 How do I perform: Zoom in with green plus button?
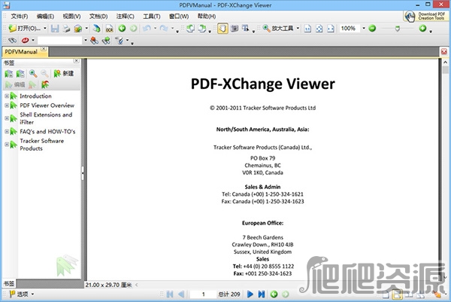point(422,28)
